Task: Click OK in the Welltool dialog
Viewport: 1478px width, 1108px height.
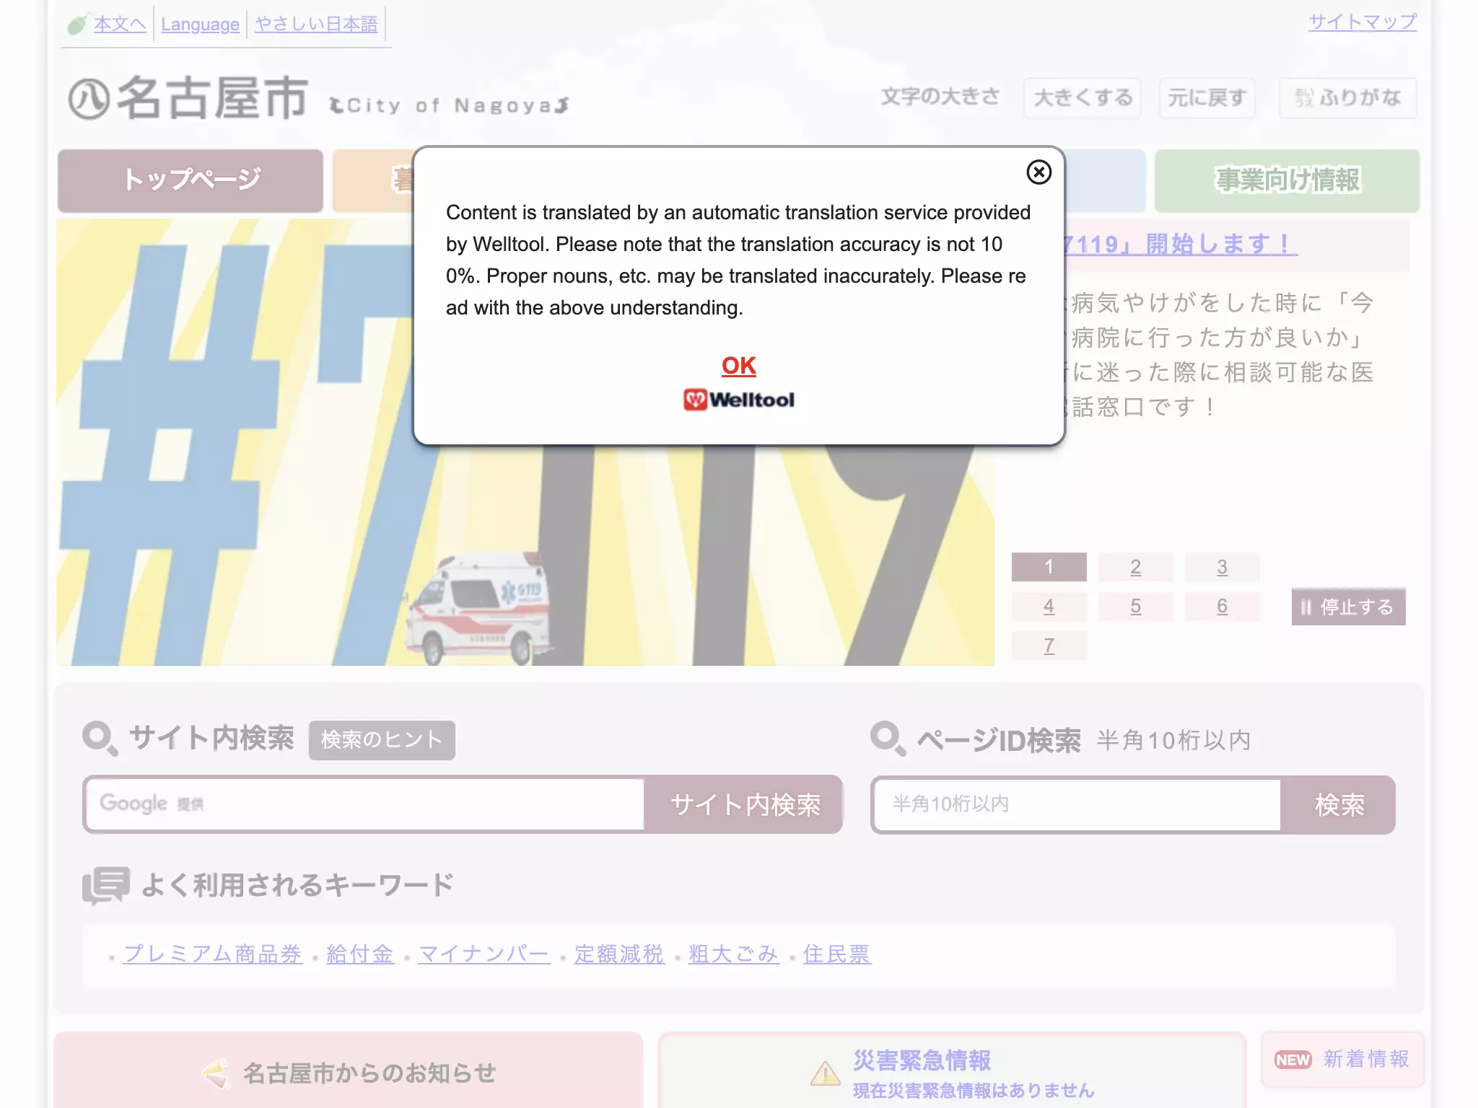Action: coord(738,366)
